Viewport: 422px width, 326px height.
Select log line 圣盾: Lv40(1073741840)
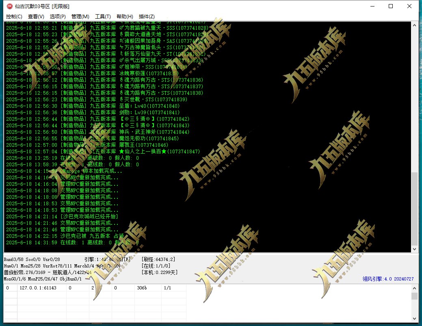pyautogui.click(x=93, y=106)
